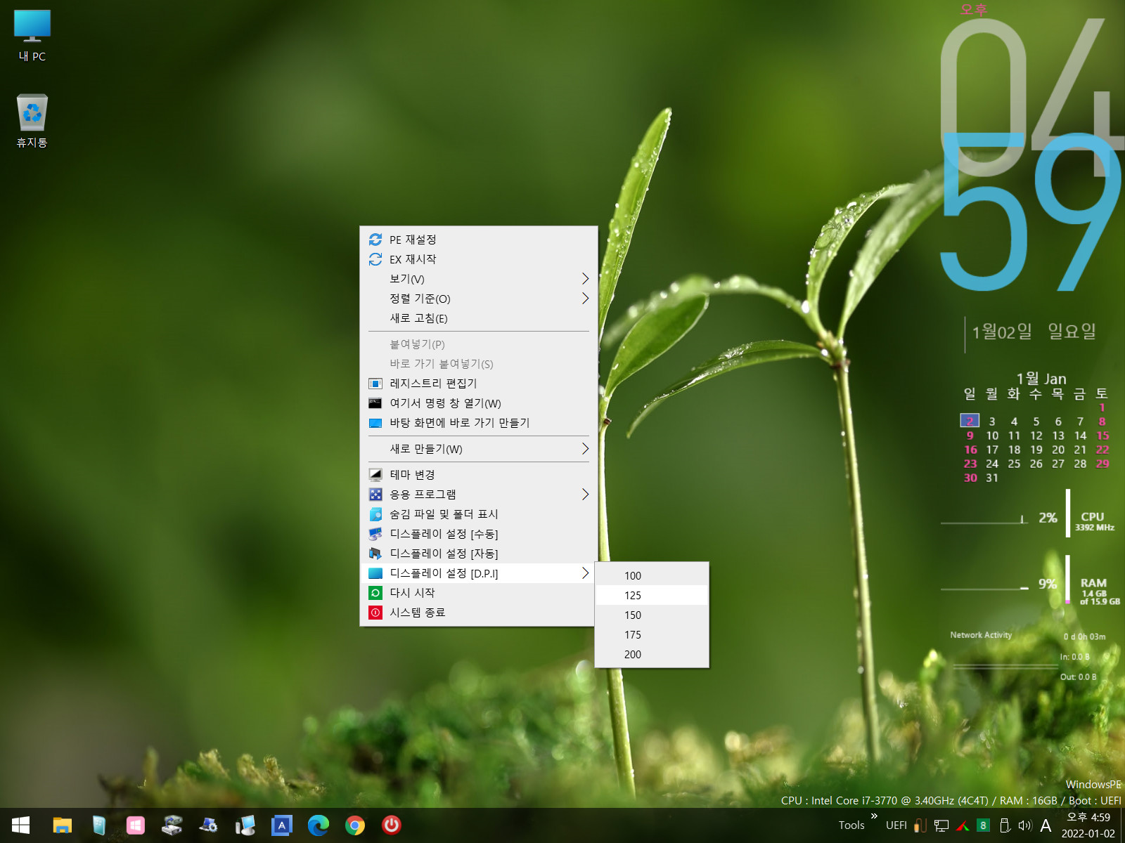Image resolution: width=1125 pixels, height=843 pixels.
Task: Click the registry editor icon in menu
Action: pos(375,384)
